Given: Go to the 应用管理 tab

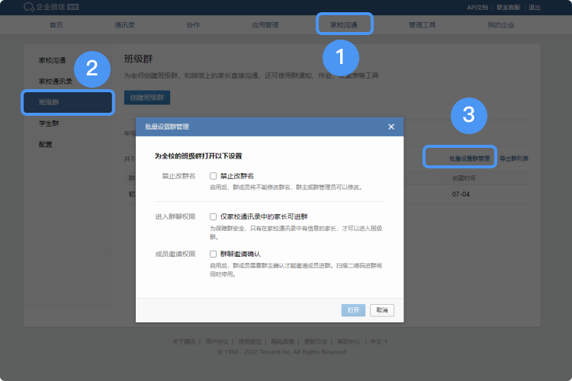Looking at the screenshot, I should pos(265,25).
